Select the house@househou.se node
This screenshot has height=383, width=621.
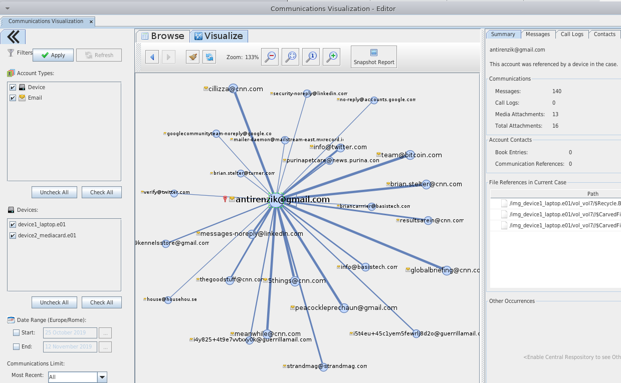(x=168, y=299)
